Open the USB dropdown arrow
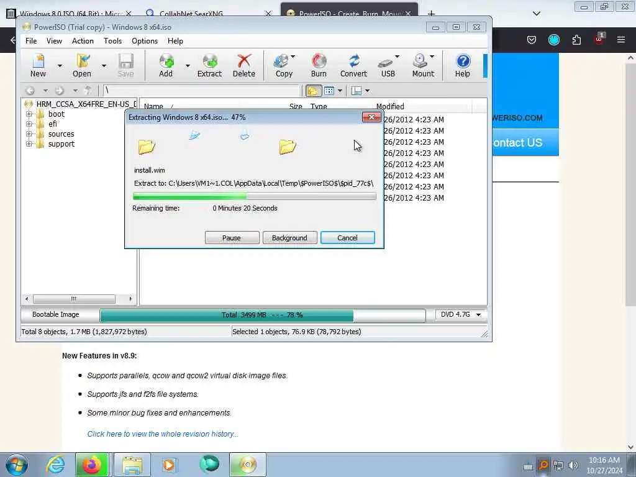The image size is (636, 477). point(397,57)
